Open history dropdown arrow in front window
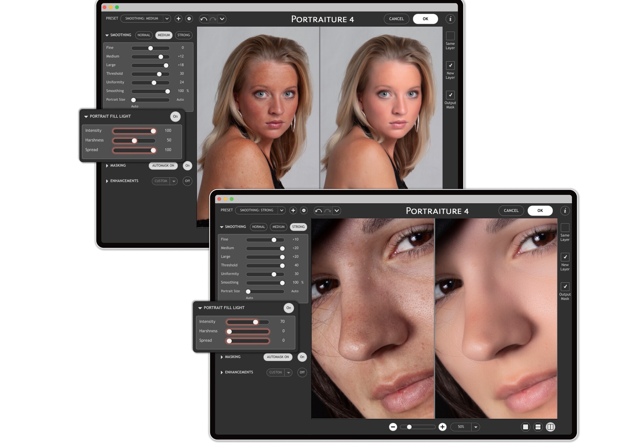The width and height of the screenshot is (630, 444). pos(337,211)
